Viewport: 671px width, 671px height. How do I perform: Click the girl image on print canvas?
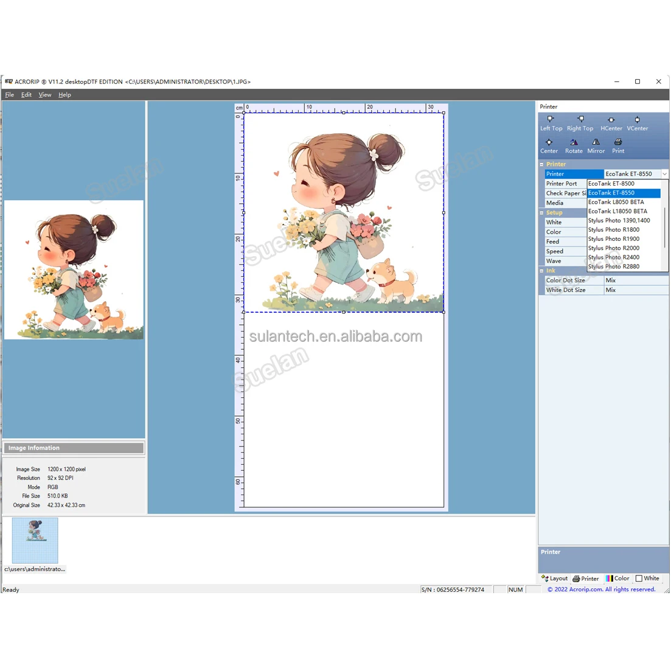click(344, 213)
